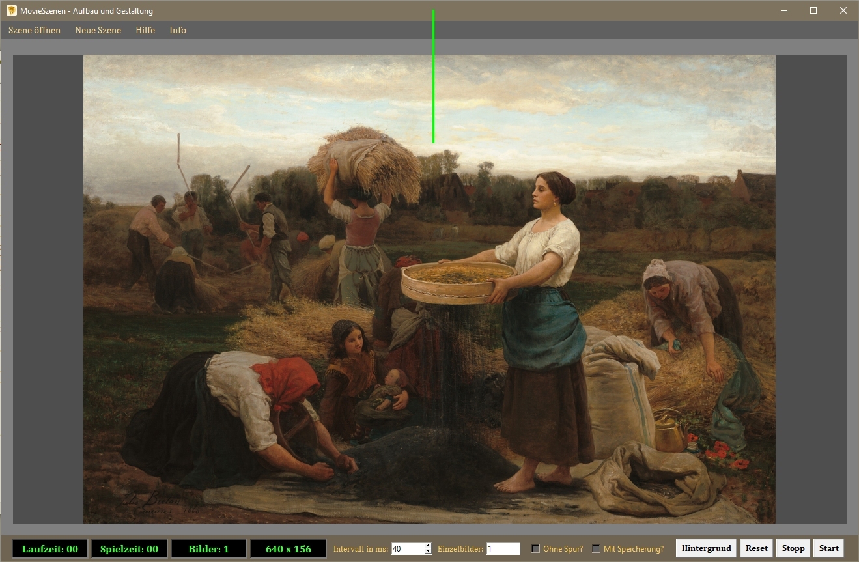
Task: Click the Laufzeit: 00 display
Action: click(50, 549)
